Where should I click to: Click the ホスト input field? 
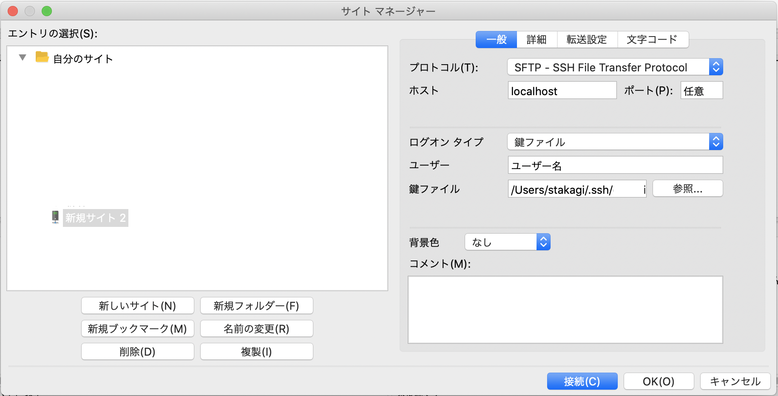point(562,90)
